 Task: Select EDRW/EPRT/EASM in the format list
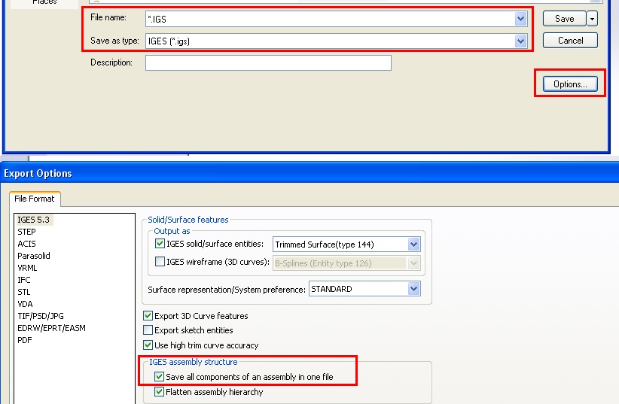51,328
